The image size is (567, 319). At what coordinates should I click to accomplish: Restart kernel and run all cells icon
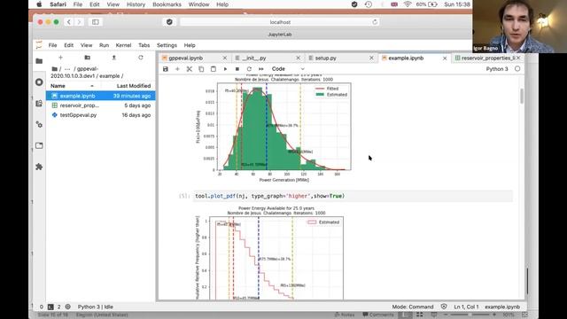click(261, 69)
